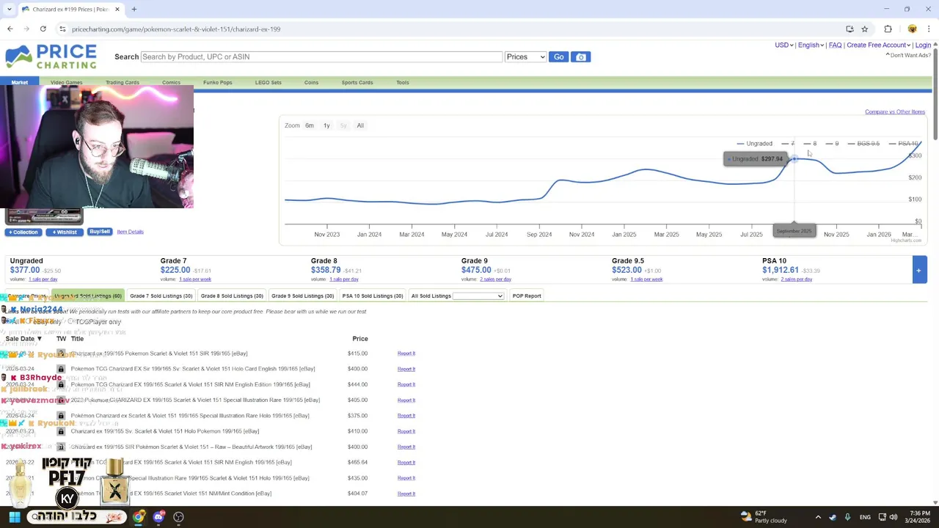This screenshot has width=939, height=528.
Task: Open the browser extensions puzzle icon
Action: [888, 29]
